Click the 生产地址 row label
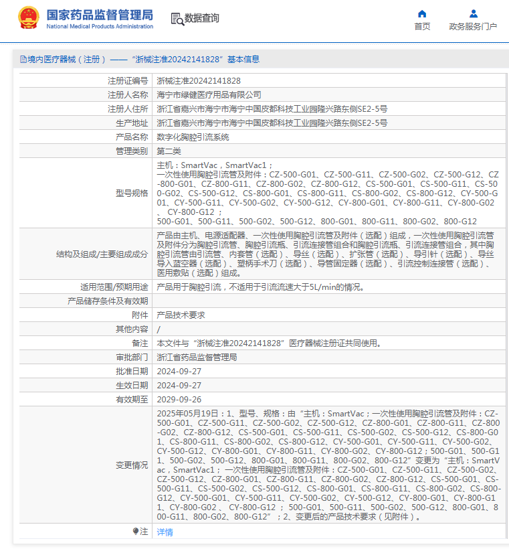This screenshot has height=549, width=509. pos(132,123)
